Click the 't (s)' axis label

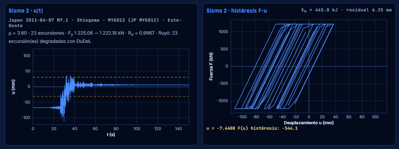pyautogui.click(x=111, y=134)
